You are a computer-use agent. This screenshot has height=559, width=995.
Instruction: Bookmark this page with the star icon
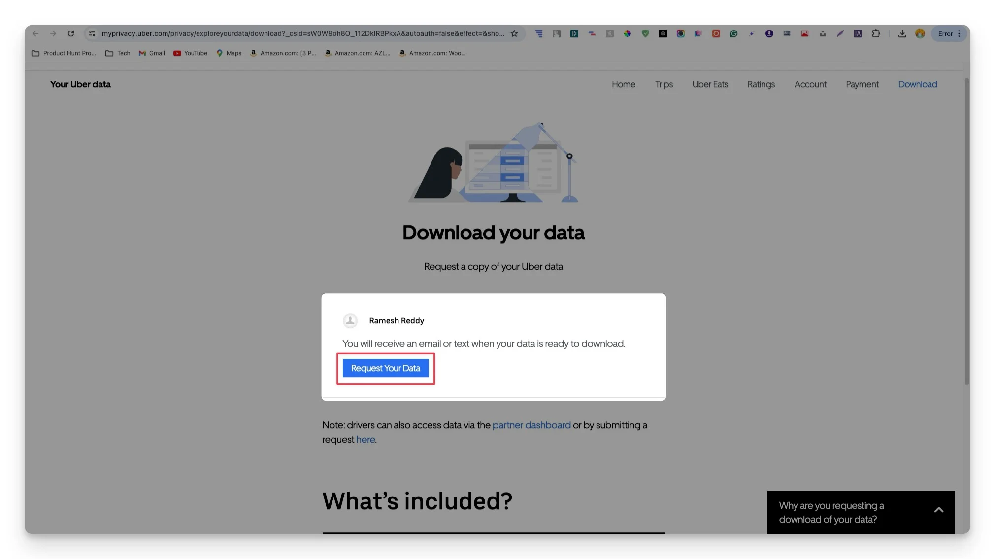click(514, 33)
